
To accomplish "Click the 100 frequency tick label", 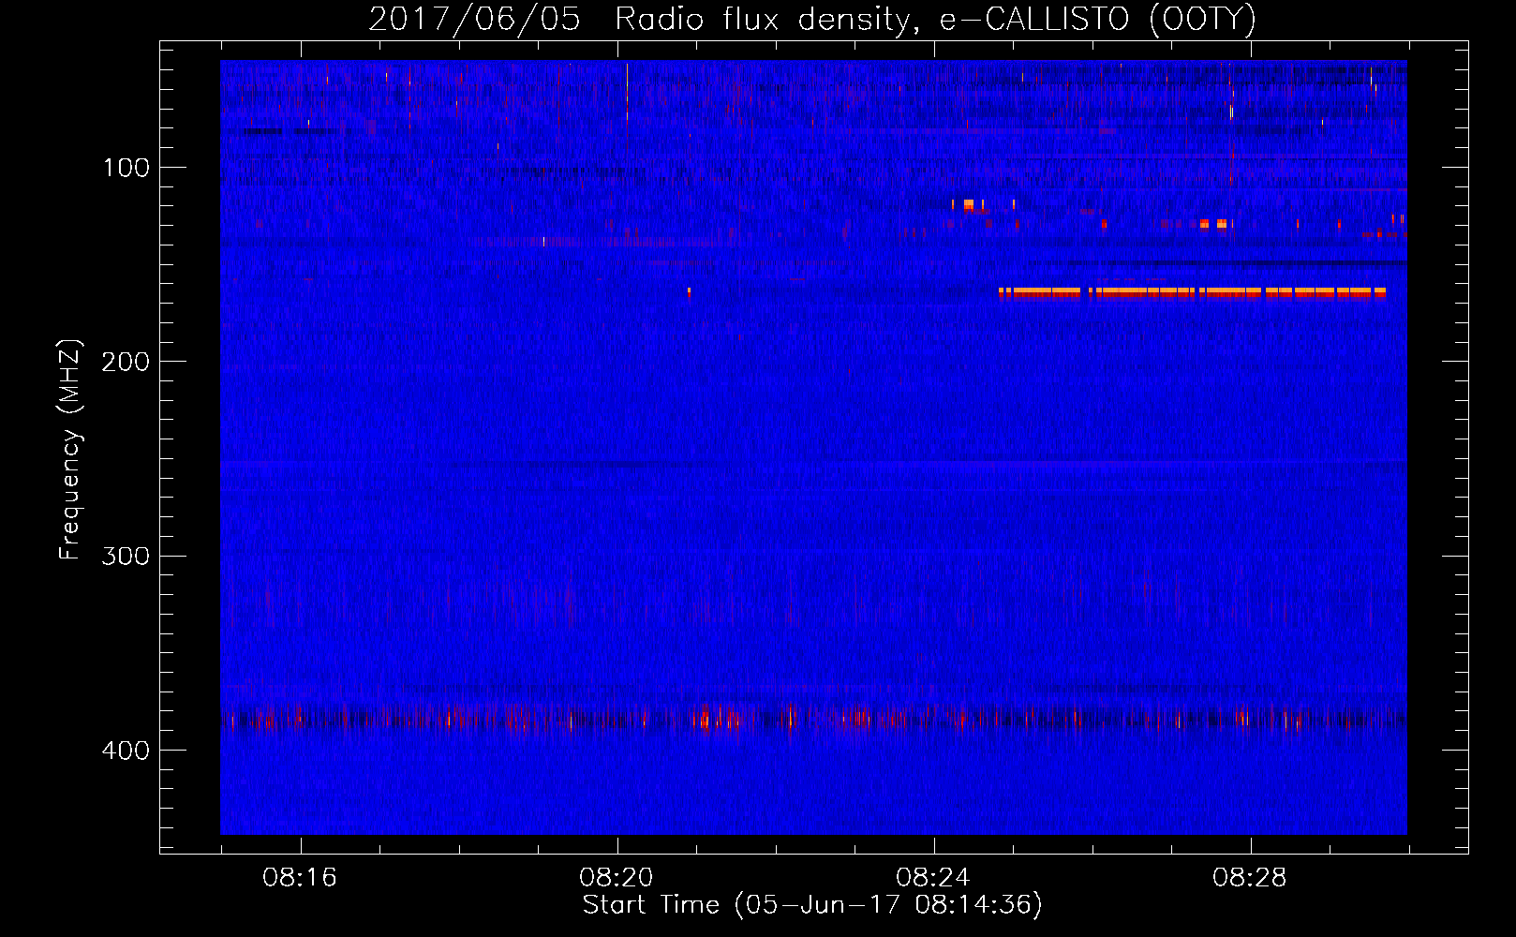I will click(126, 168).
